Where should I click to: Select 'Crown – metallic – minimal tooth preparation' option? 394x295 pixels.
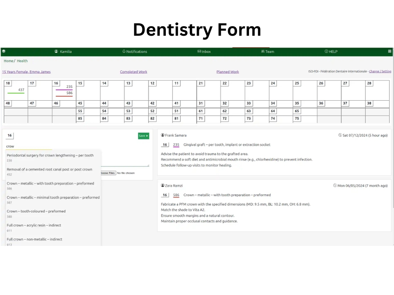pyautogui.click(x=53, y=199)
